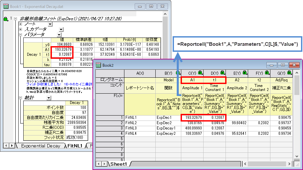Image resolution: width=303 pixels, height=170 pixels.
Task: Click lock icon on column E(Y) header
Action: pyautogui.click(x=245, y=73)
